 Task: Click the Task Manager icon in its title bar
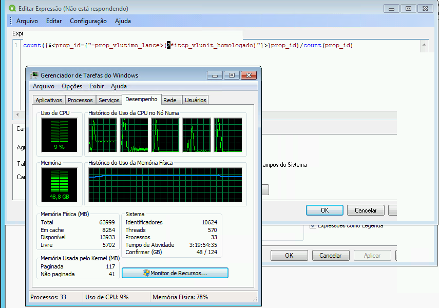(x=34, y=75)
